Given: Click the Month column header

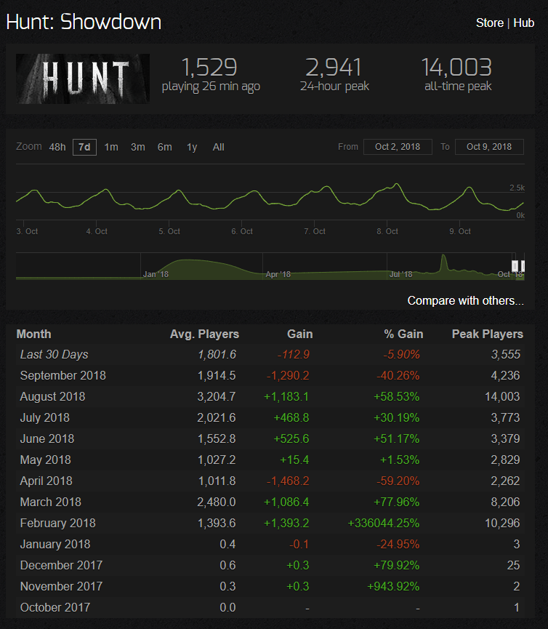Looking at the screenshot, I should pyautogui.click(x=33, y=334).
